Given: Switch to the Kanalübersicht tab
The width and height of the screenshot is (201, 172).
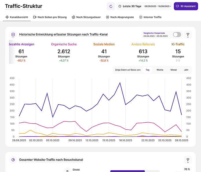Looking at the screenshot, I should click(x=17, y=17).
